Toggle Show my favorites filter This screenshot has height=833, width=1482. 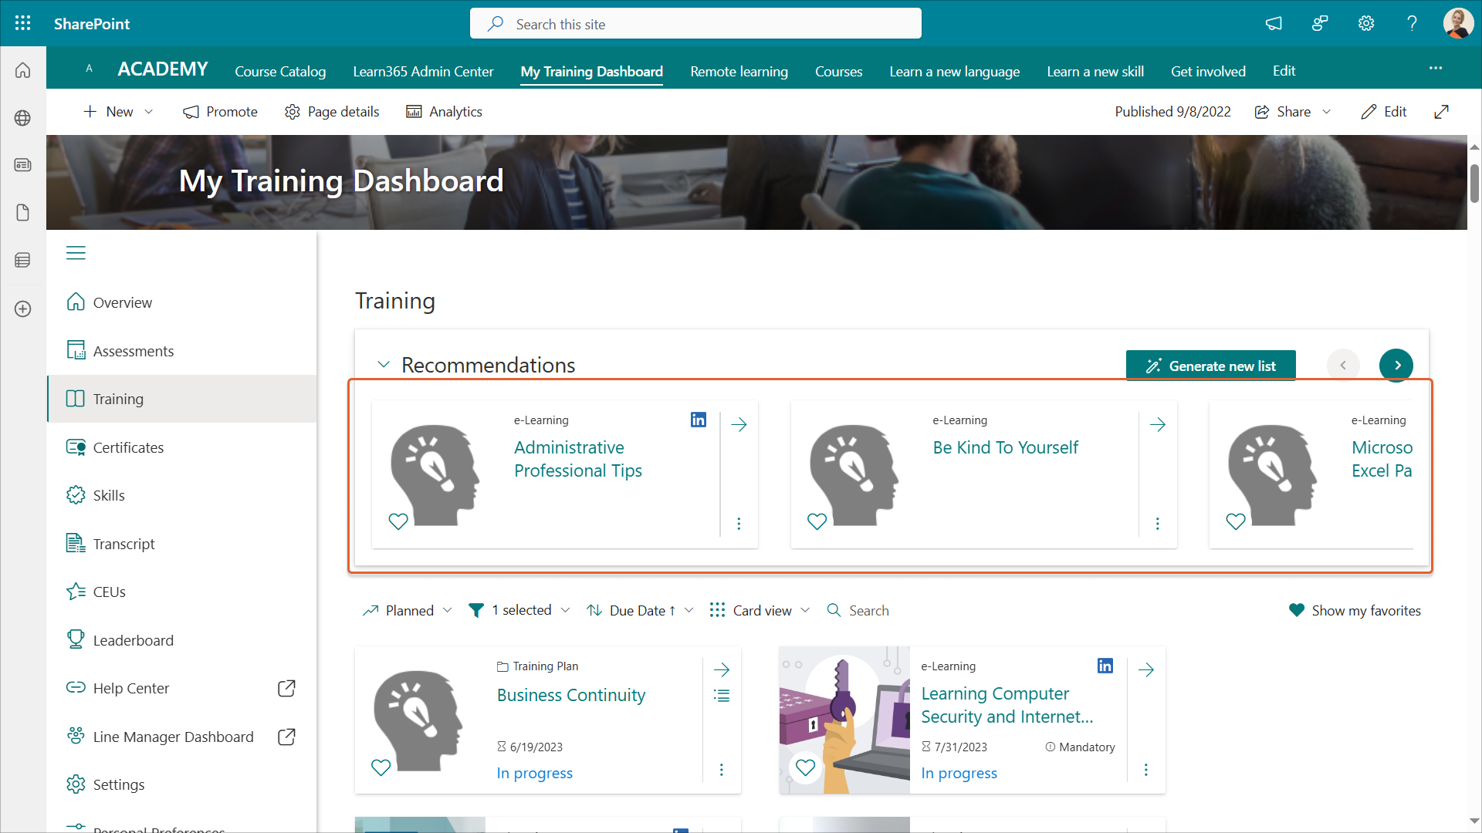1355,610
